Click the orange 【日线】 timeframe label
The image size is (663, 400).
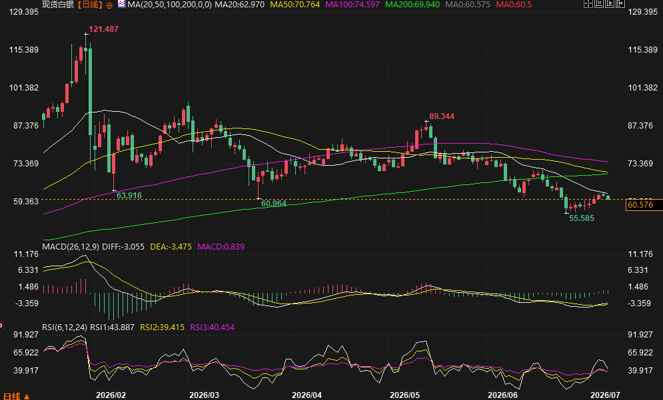pos(90,5)
